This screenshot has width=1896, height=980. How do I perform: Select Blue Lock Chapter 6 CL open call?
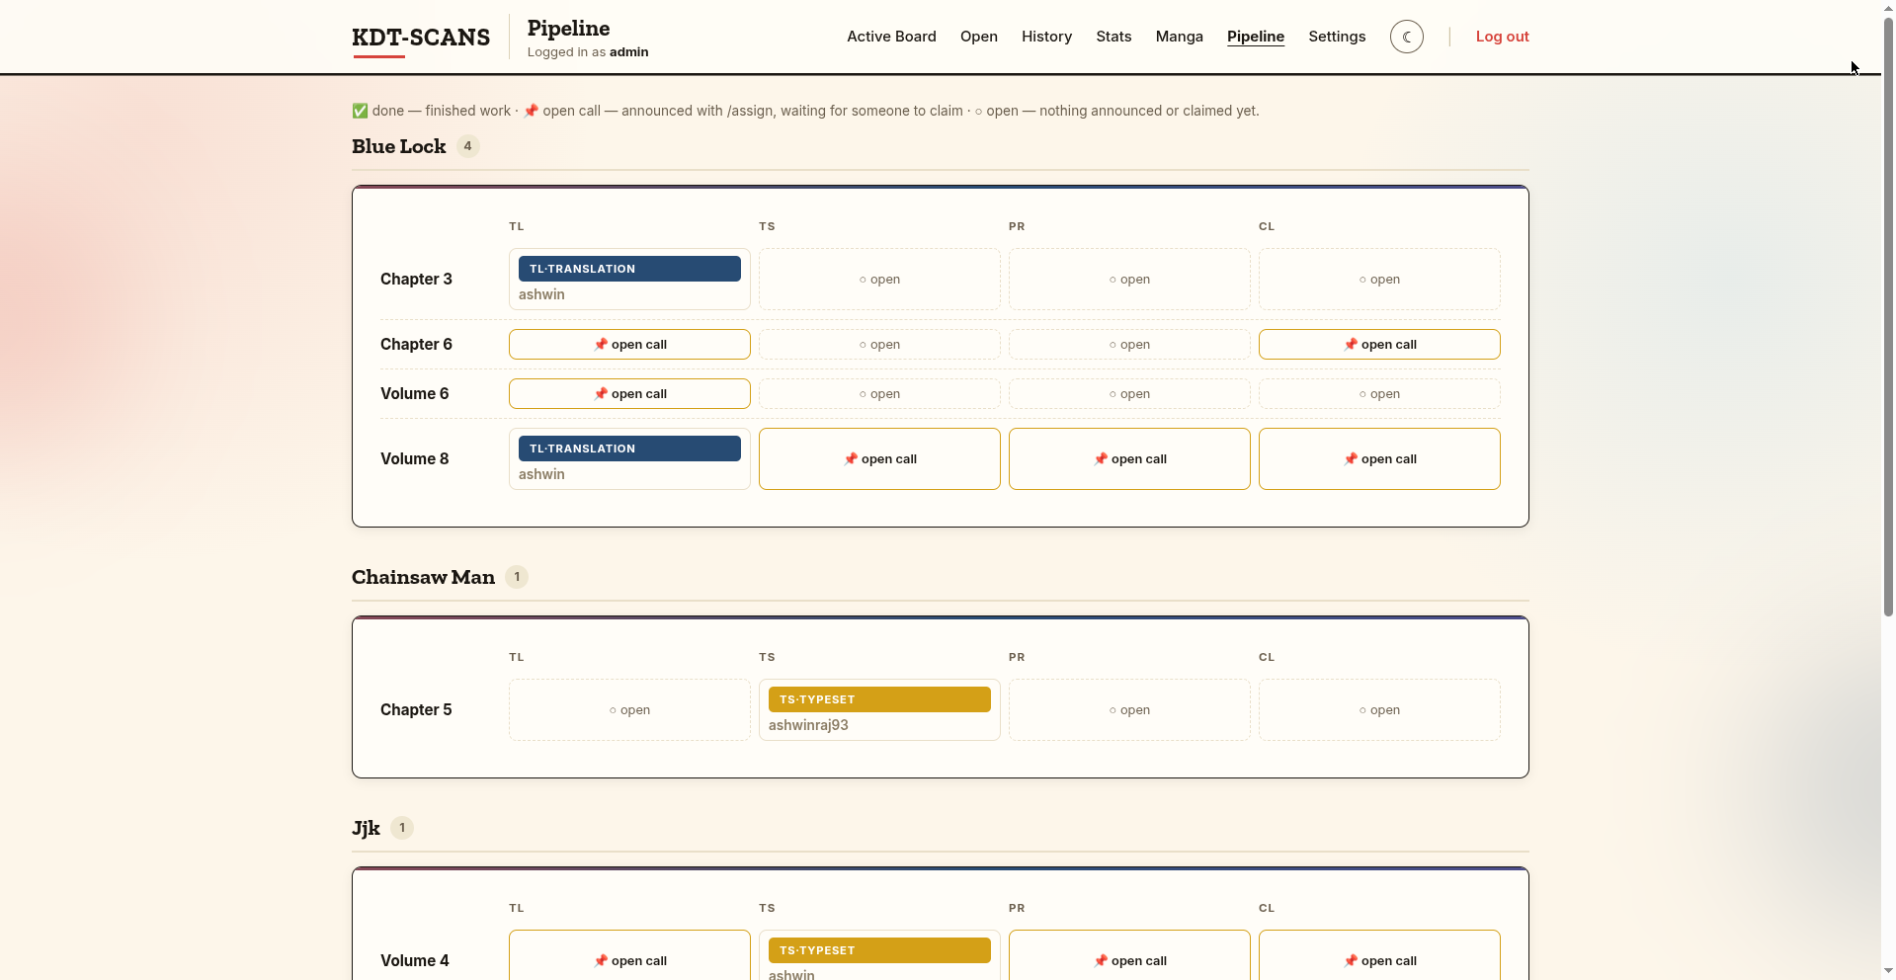point(1379,345)
